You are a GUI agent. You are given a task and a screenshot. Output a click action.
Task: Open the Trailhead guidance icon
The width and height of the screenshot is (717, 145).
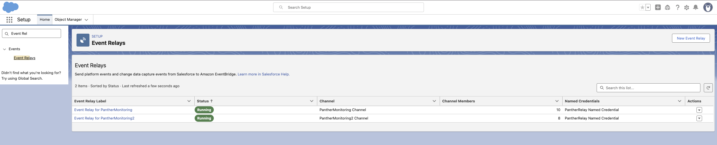coord(667,7)
